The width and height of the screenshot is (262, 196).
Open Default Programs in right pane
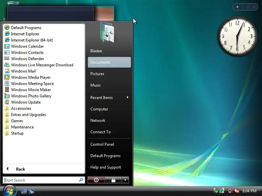(109, 156)
